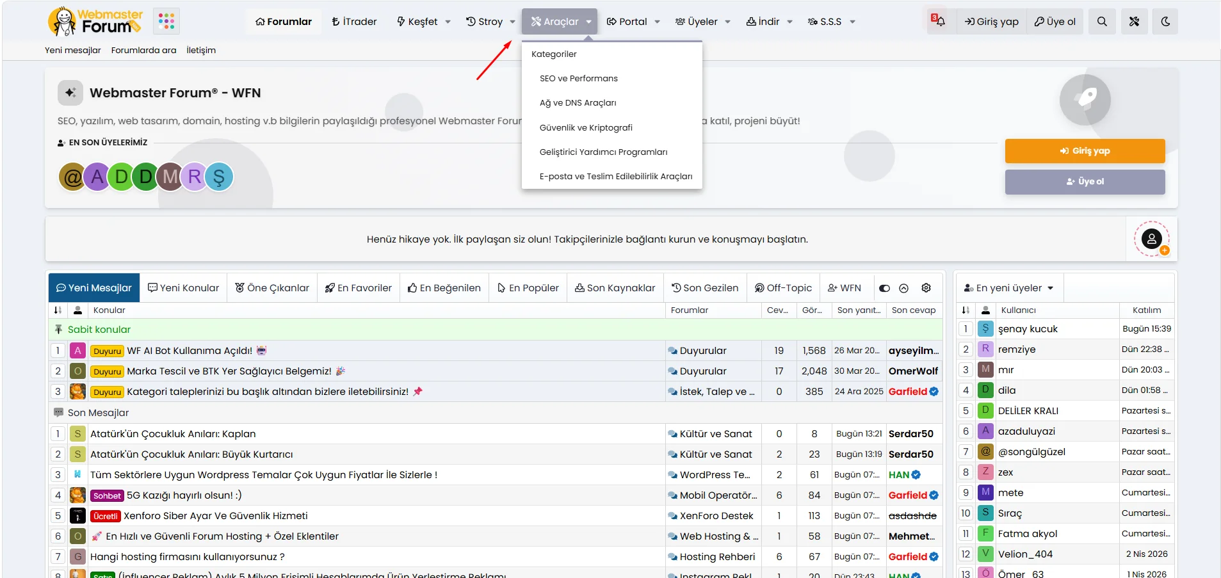
Task: Switch to the Yeni Konular tab
Action: pos(183,288)
